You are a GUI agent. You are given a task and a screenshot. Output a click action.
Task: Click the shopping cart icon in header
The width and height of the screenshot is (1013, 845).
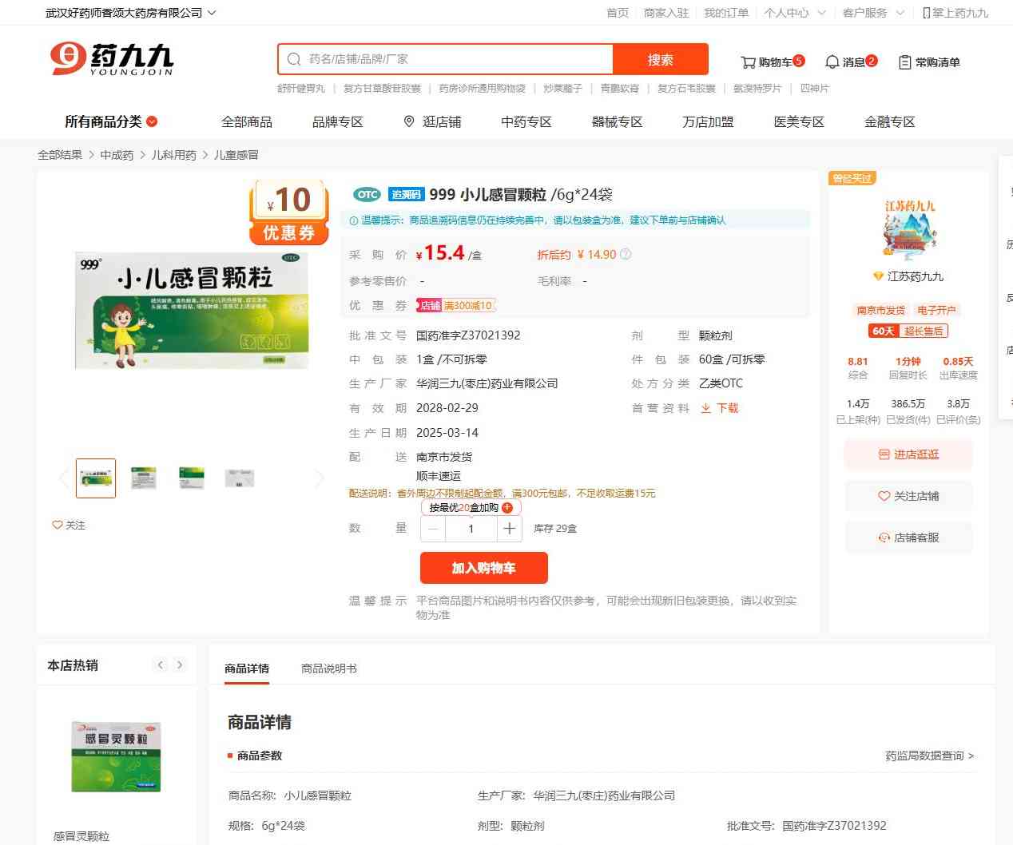(748, 62)
